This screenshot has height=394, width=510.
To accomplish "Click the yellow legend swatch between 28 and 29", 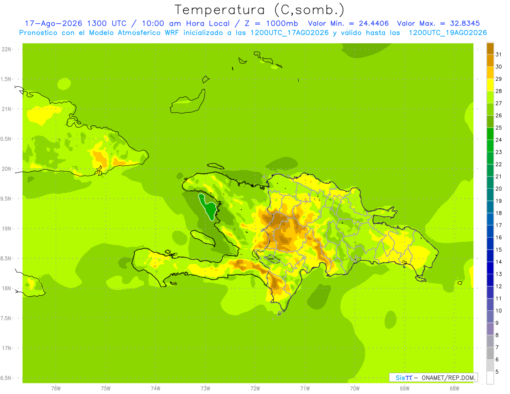I will (x=490, y=85).
